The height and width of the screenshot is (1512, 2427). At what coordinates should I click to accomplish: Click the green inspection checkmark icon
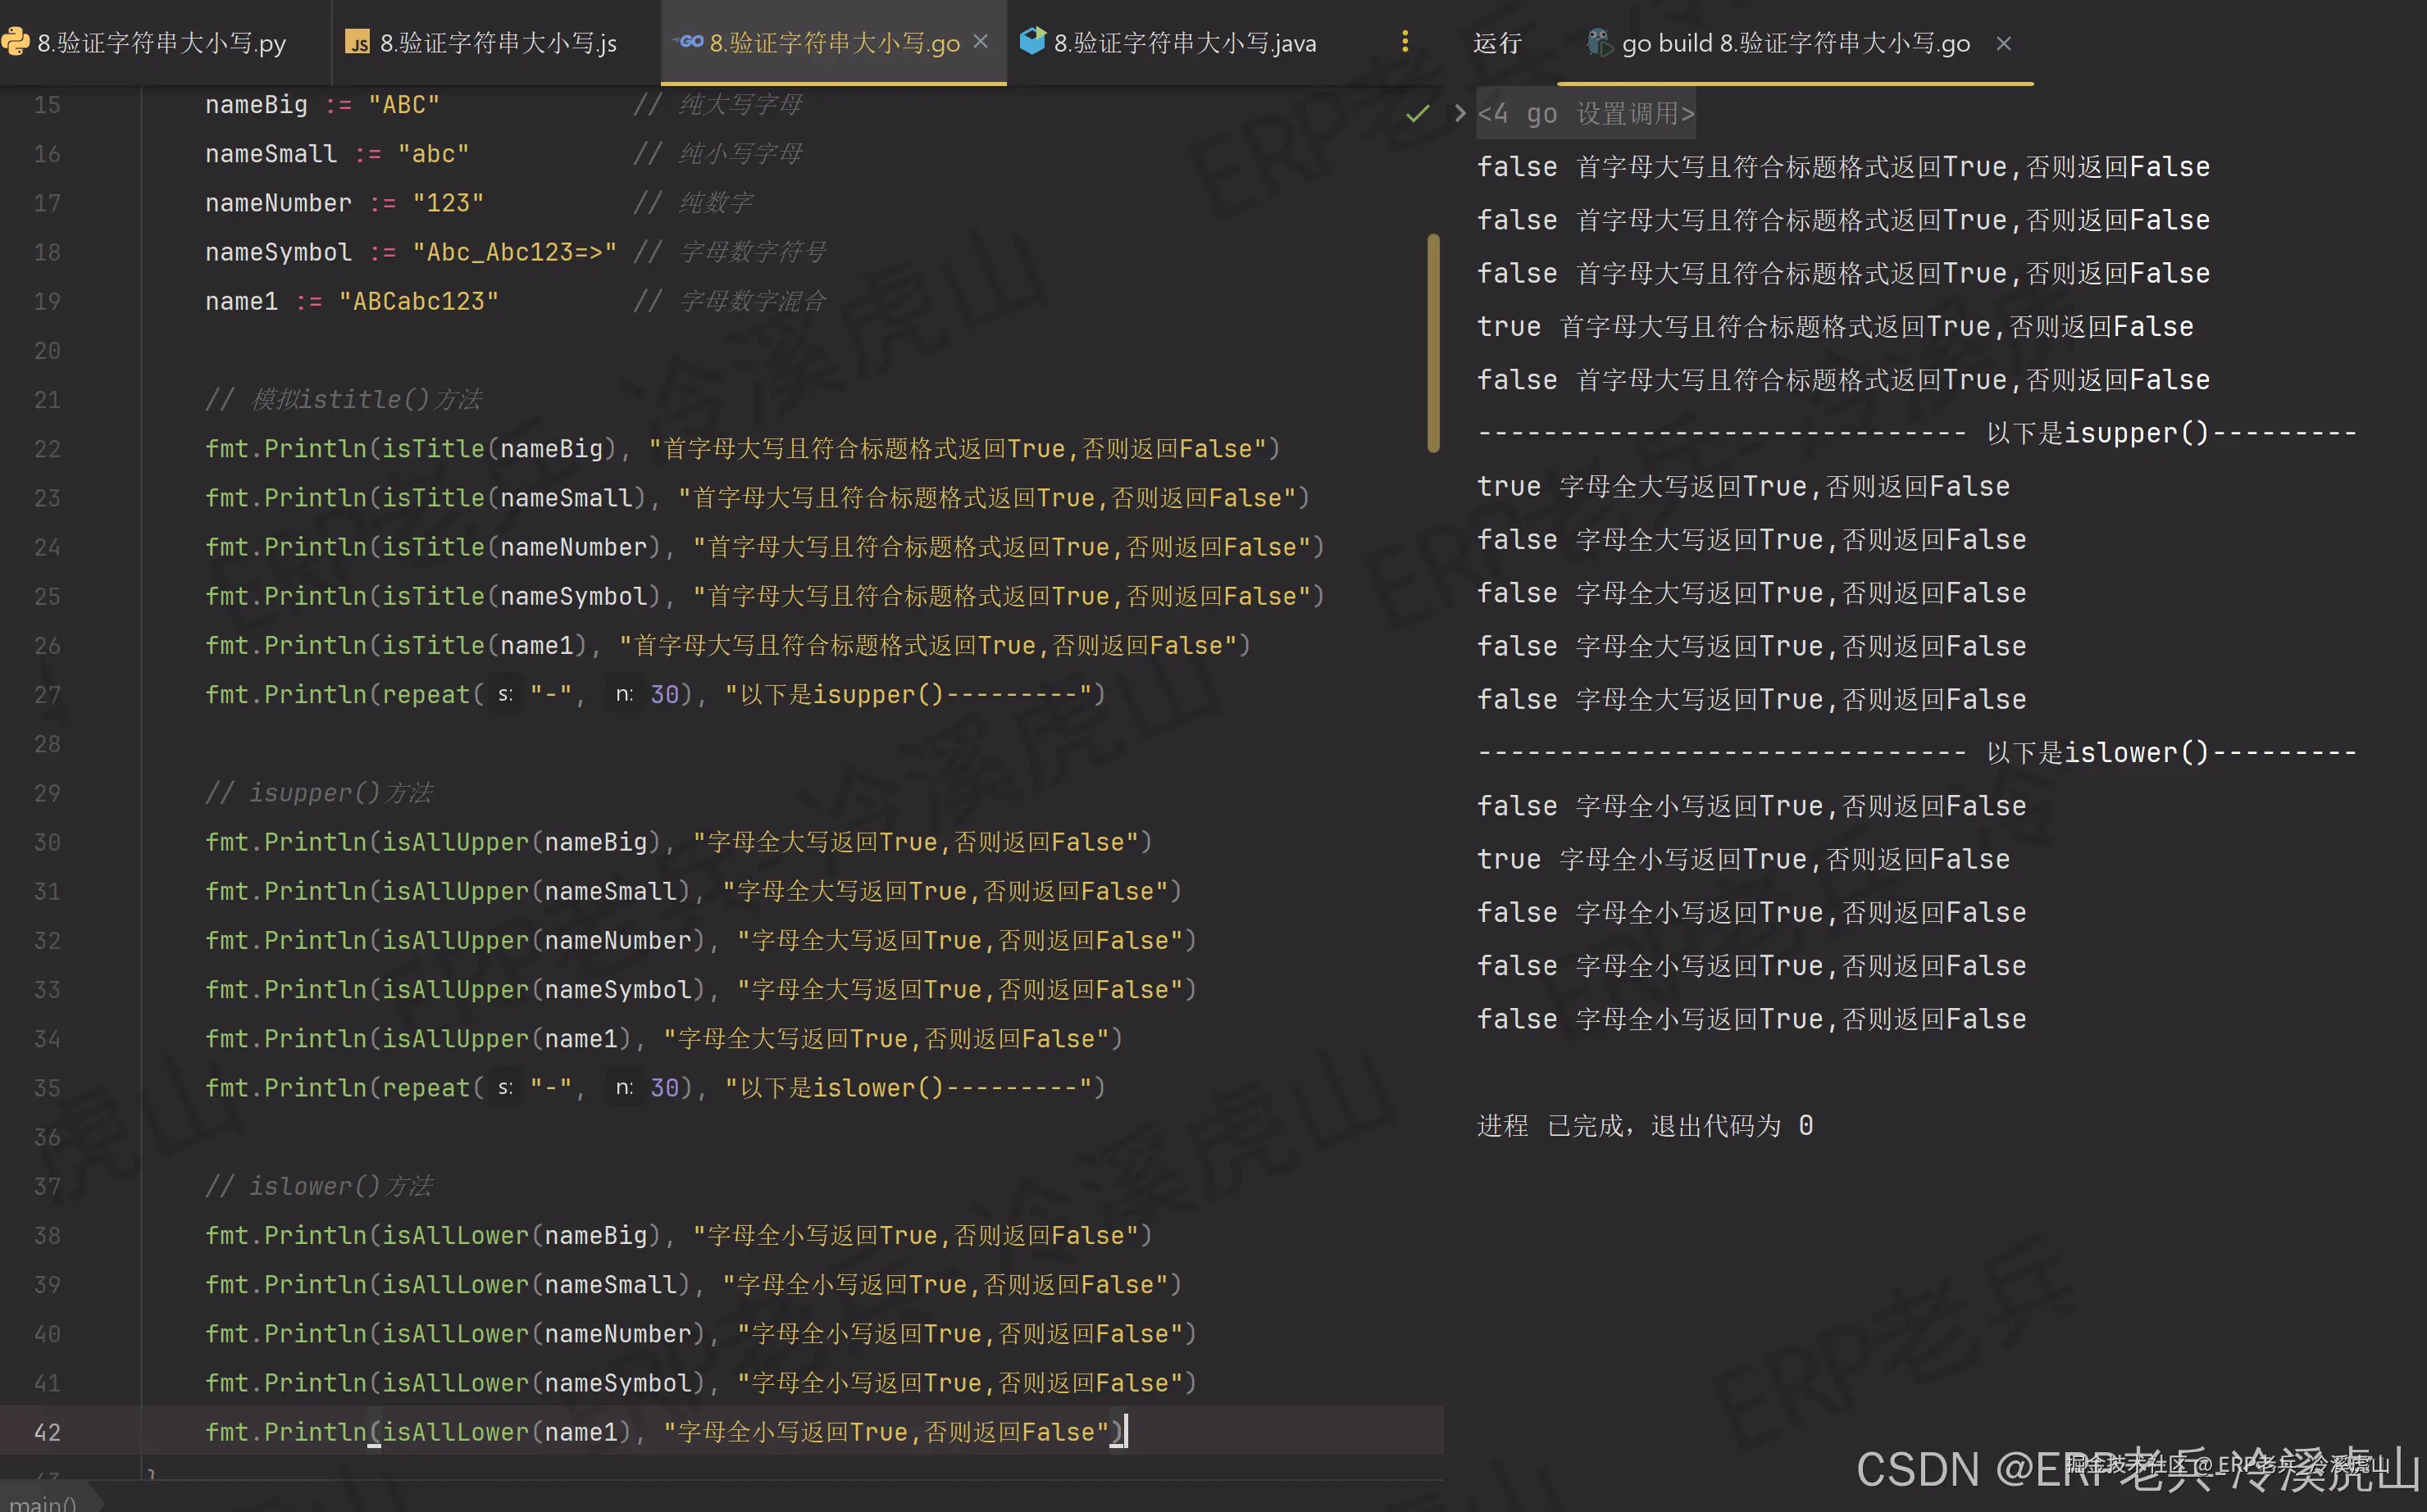(x=1417, y=114)
